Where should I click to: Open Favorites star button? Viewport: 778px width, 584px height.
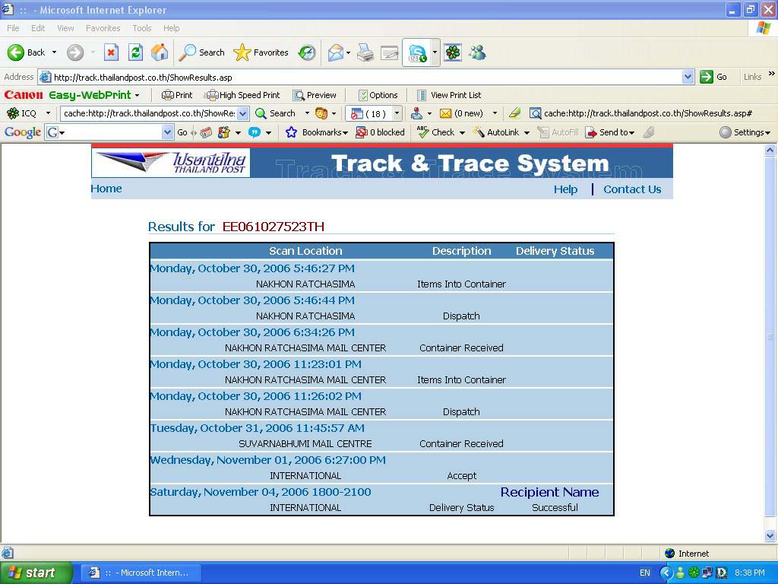point(261,52)
